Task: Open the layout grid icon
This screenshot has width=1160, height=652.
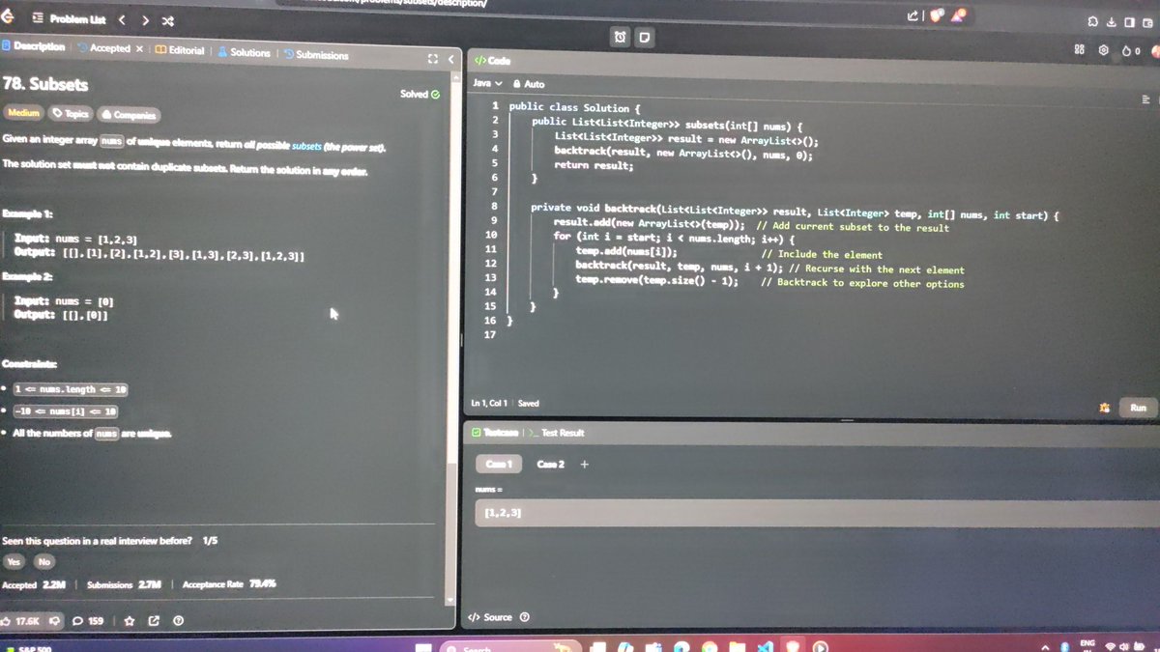Action: coord(1080,49)
